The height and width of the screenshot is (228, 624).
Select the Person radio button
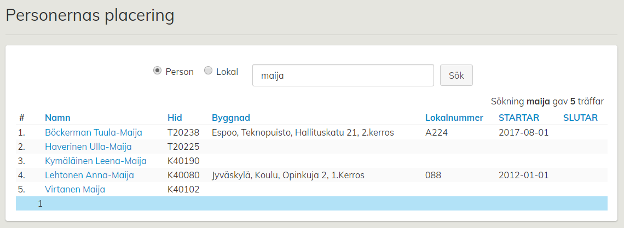pos(158,71)
